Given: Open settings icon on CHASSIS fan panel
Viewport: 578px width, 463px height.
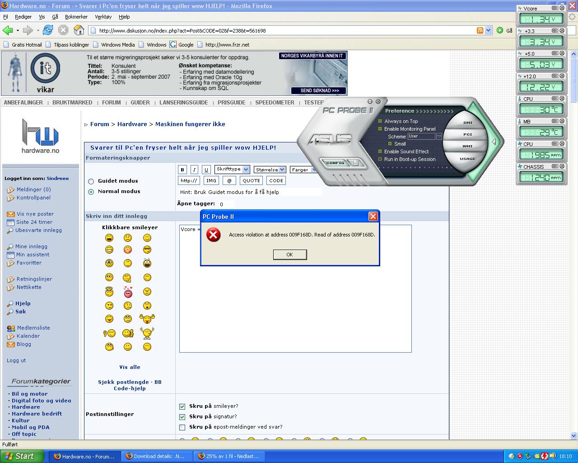Looking at the screenshot, I should click(555, 166).
